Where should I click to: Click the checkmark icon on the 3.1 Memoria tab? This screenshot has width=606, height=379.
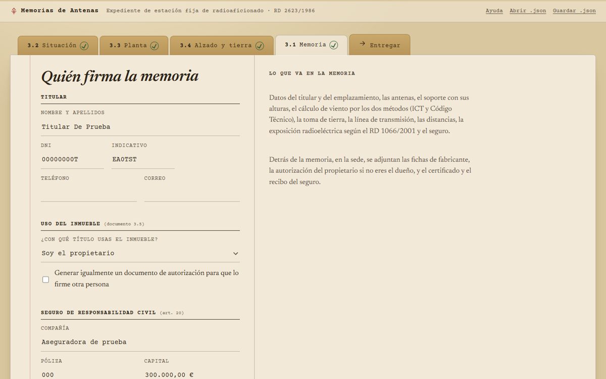pyautogui.click(x=334, y=45)
